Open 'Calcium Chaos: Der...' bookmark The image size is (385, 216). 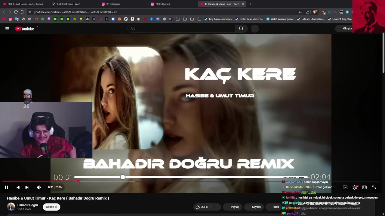310,19
